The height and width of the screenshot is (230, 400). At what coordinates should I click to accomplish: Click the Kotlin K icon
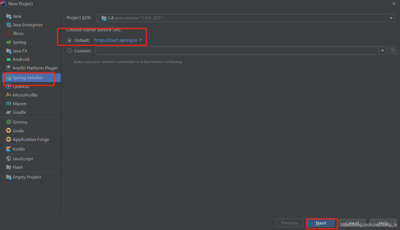(8, 149)
